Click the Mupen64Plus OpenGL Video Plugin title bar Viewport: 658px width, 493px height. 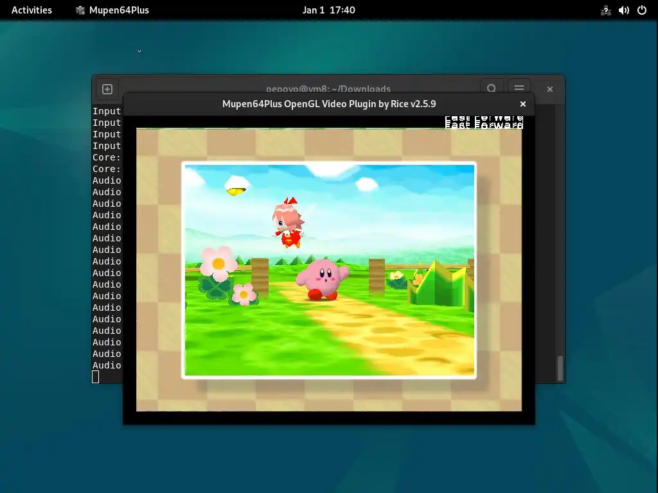[329, 104]
